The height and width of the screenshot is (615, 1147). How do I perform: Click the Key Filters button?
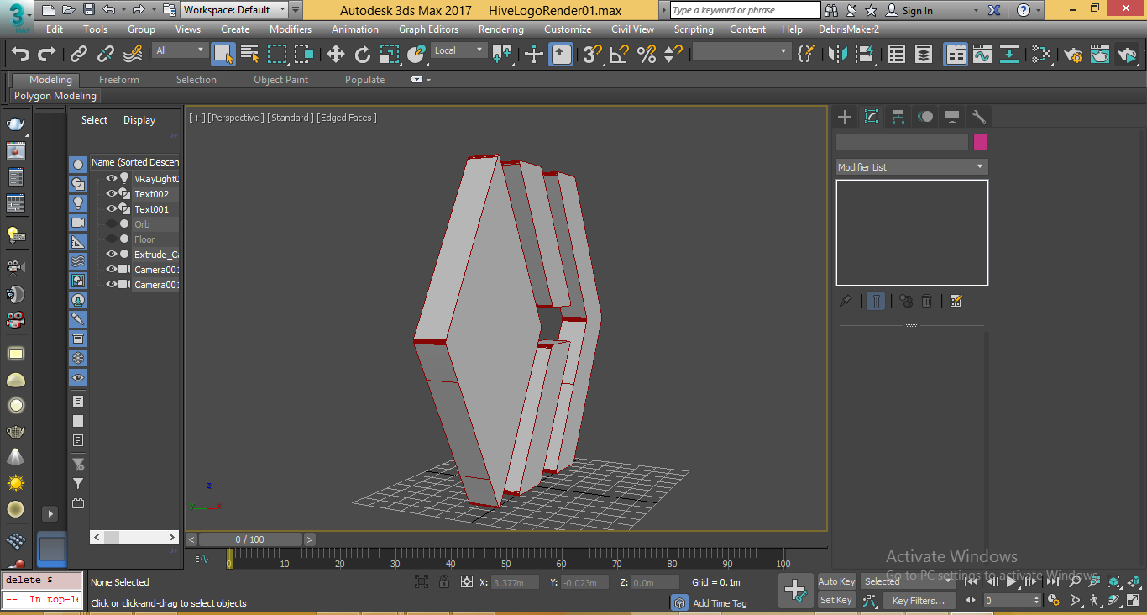[919, 601]
